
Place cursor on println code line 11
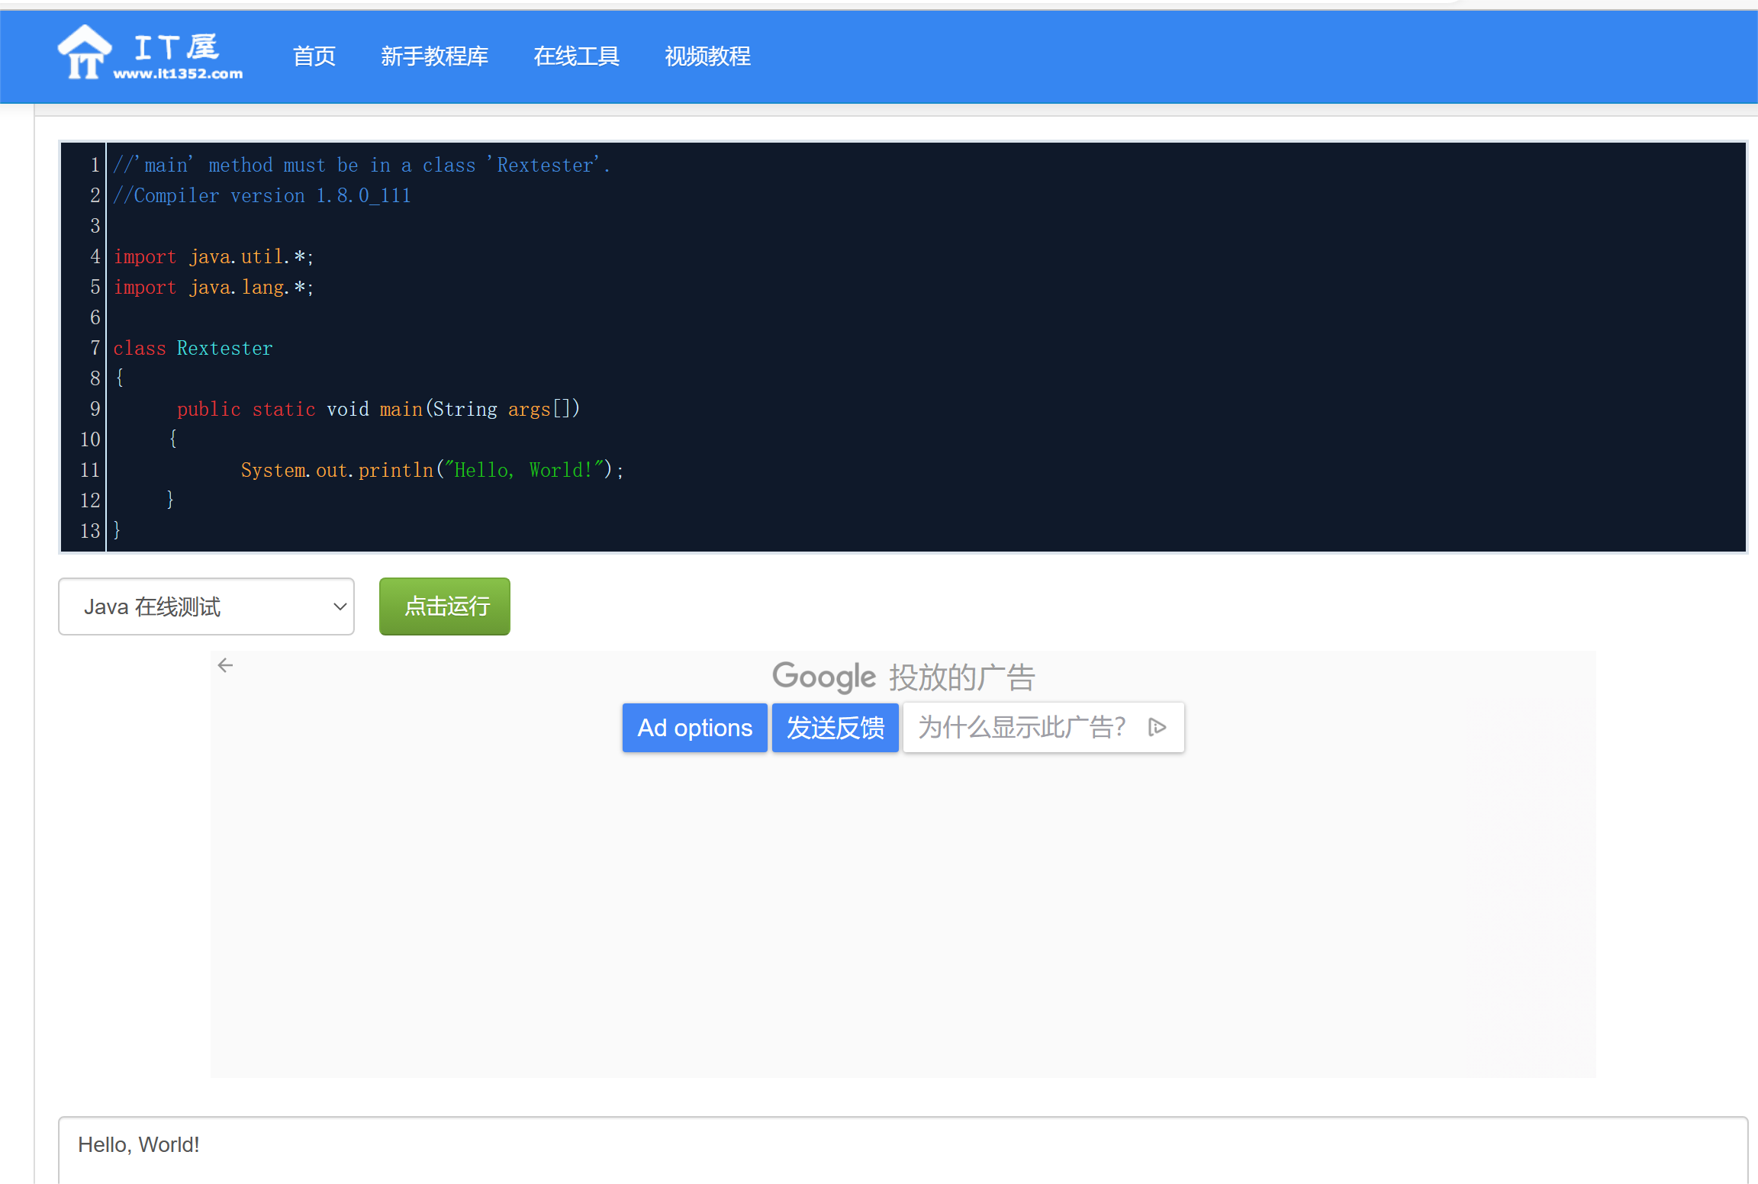pyautogui.click(x=431, y=470)
